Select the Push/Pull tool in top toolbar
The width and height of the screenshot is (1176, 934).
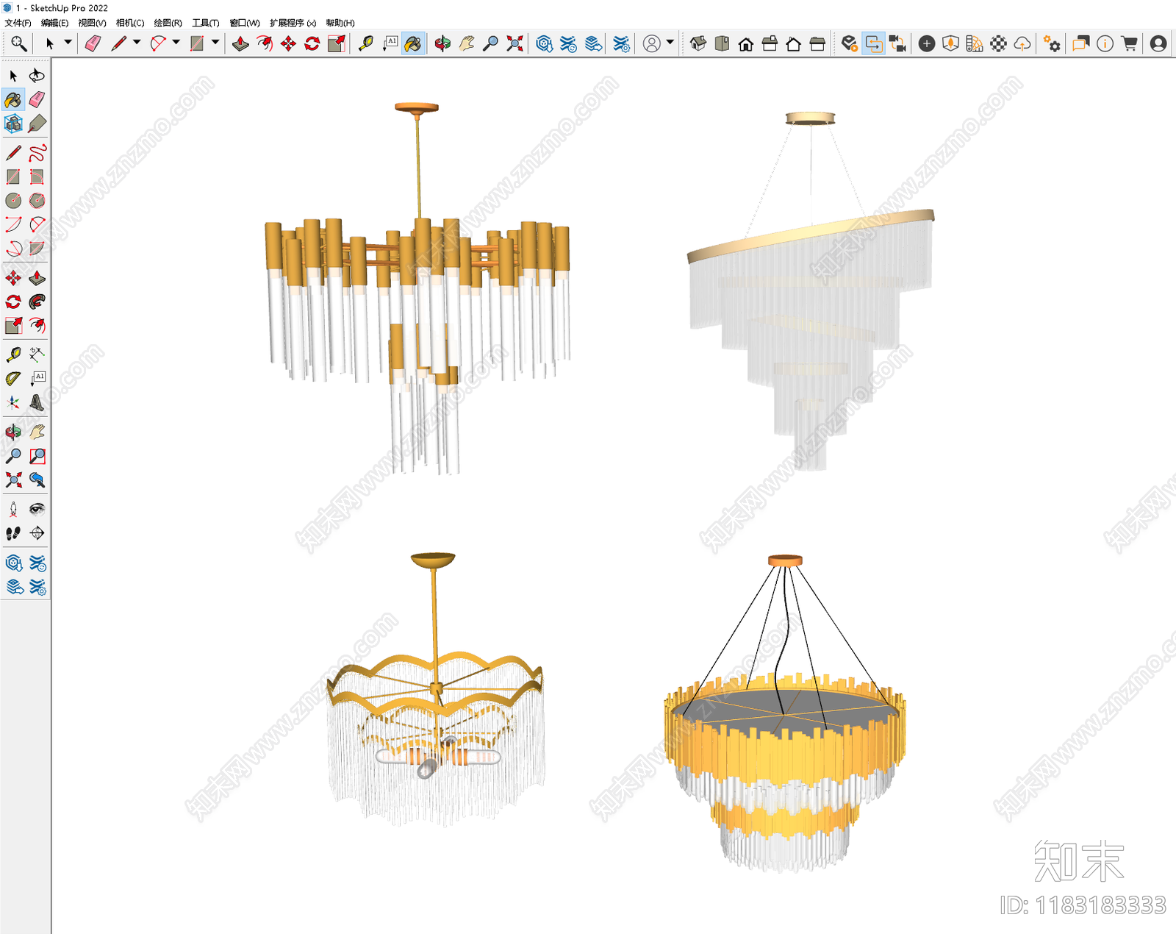click(240, 44)
